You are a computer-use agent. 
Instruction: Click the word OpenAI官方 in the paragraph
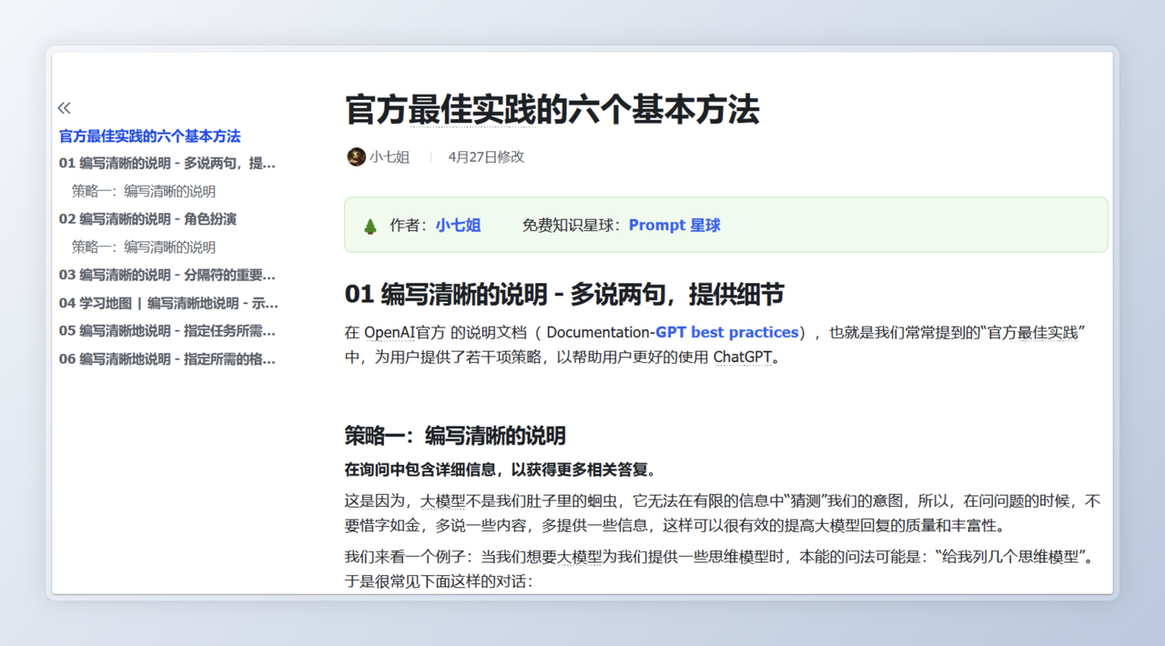click(405, 333)
